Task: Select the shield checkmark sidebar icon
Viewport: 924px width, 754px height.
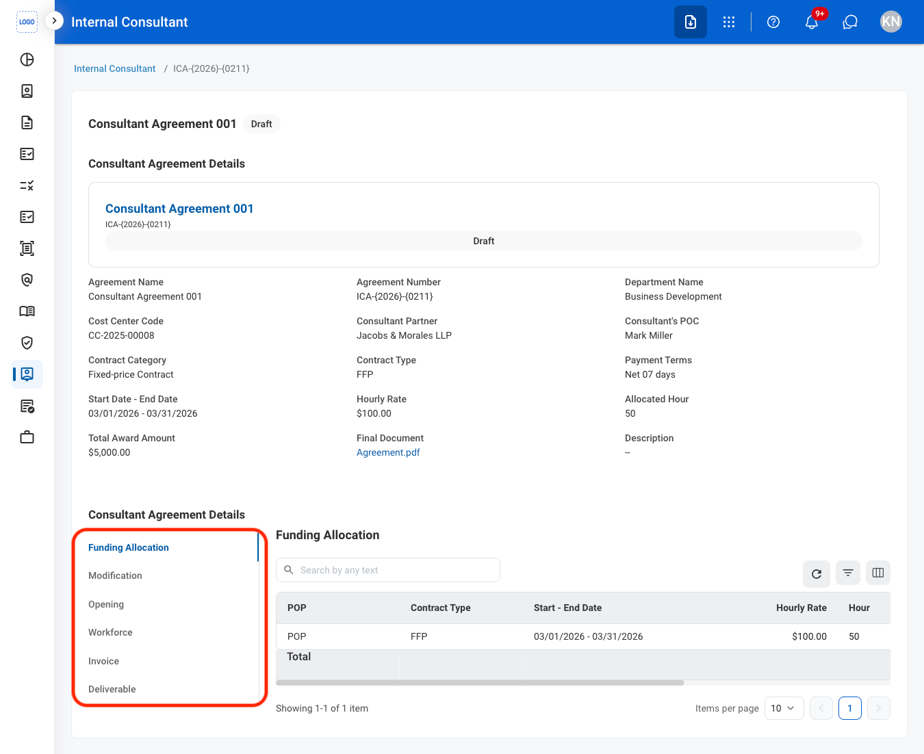Action: click(27, 343)
